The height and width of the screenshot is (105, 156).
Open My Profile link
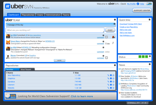[131, 4]
